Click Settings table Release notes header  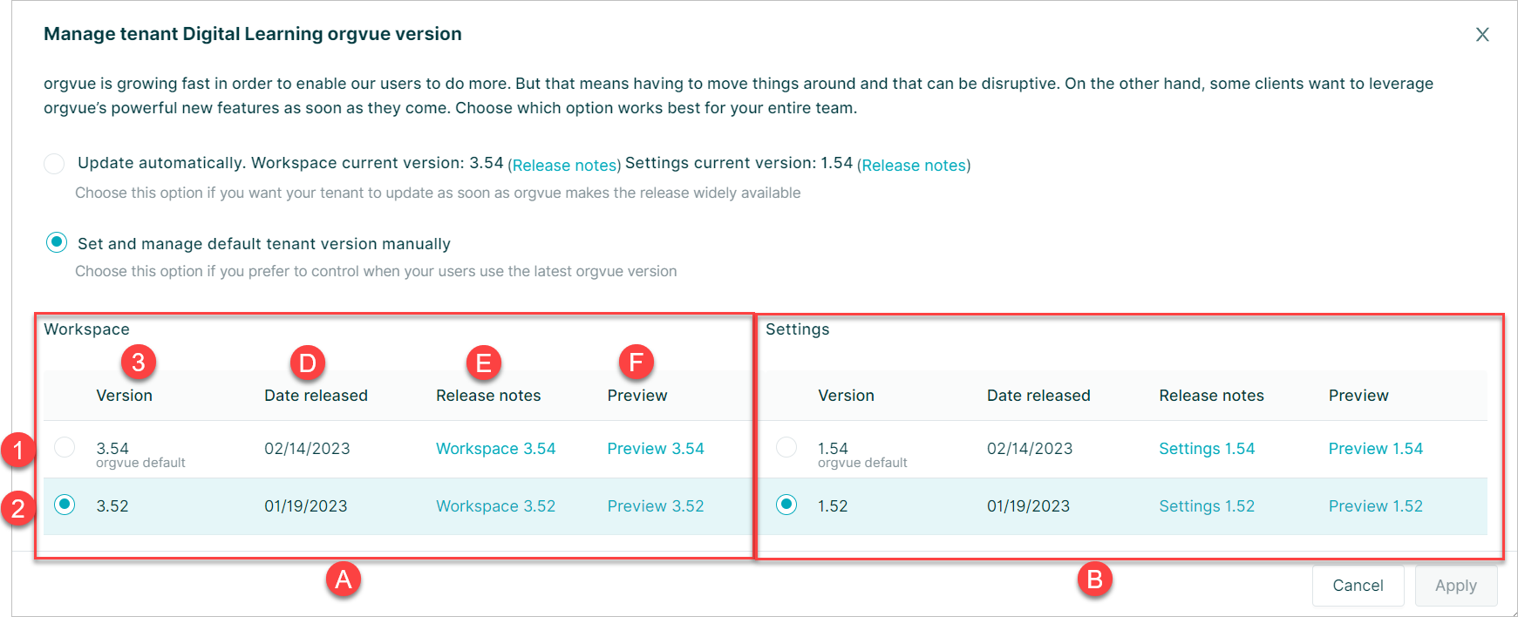tap(1211, 396)
